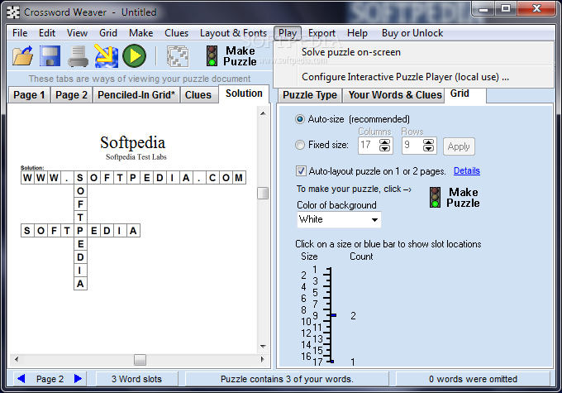Switch to Your Words & Clues tab
This screenshot has height=393, width=562.
(395, 95)
